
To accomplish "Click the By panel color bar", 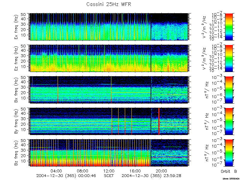I will 229,121.
